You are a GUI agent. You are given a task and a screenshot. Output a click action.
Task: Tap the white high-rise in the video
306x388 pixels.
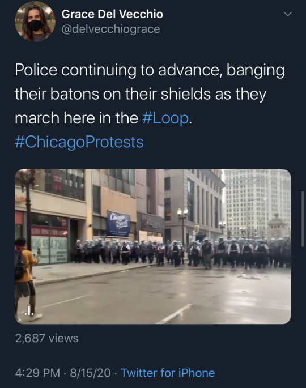pos(257,202)
